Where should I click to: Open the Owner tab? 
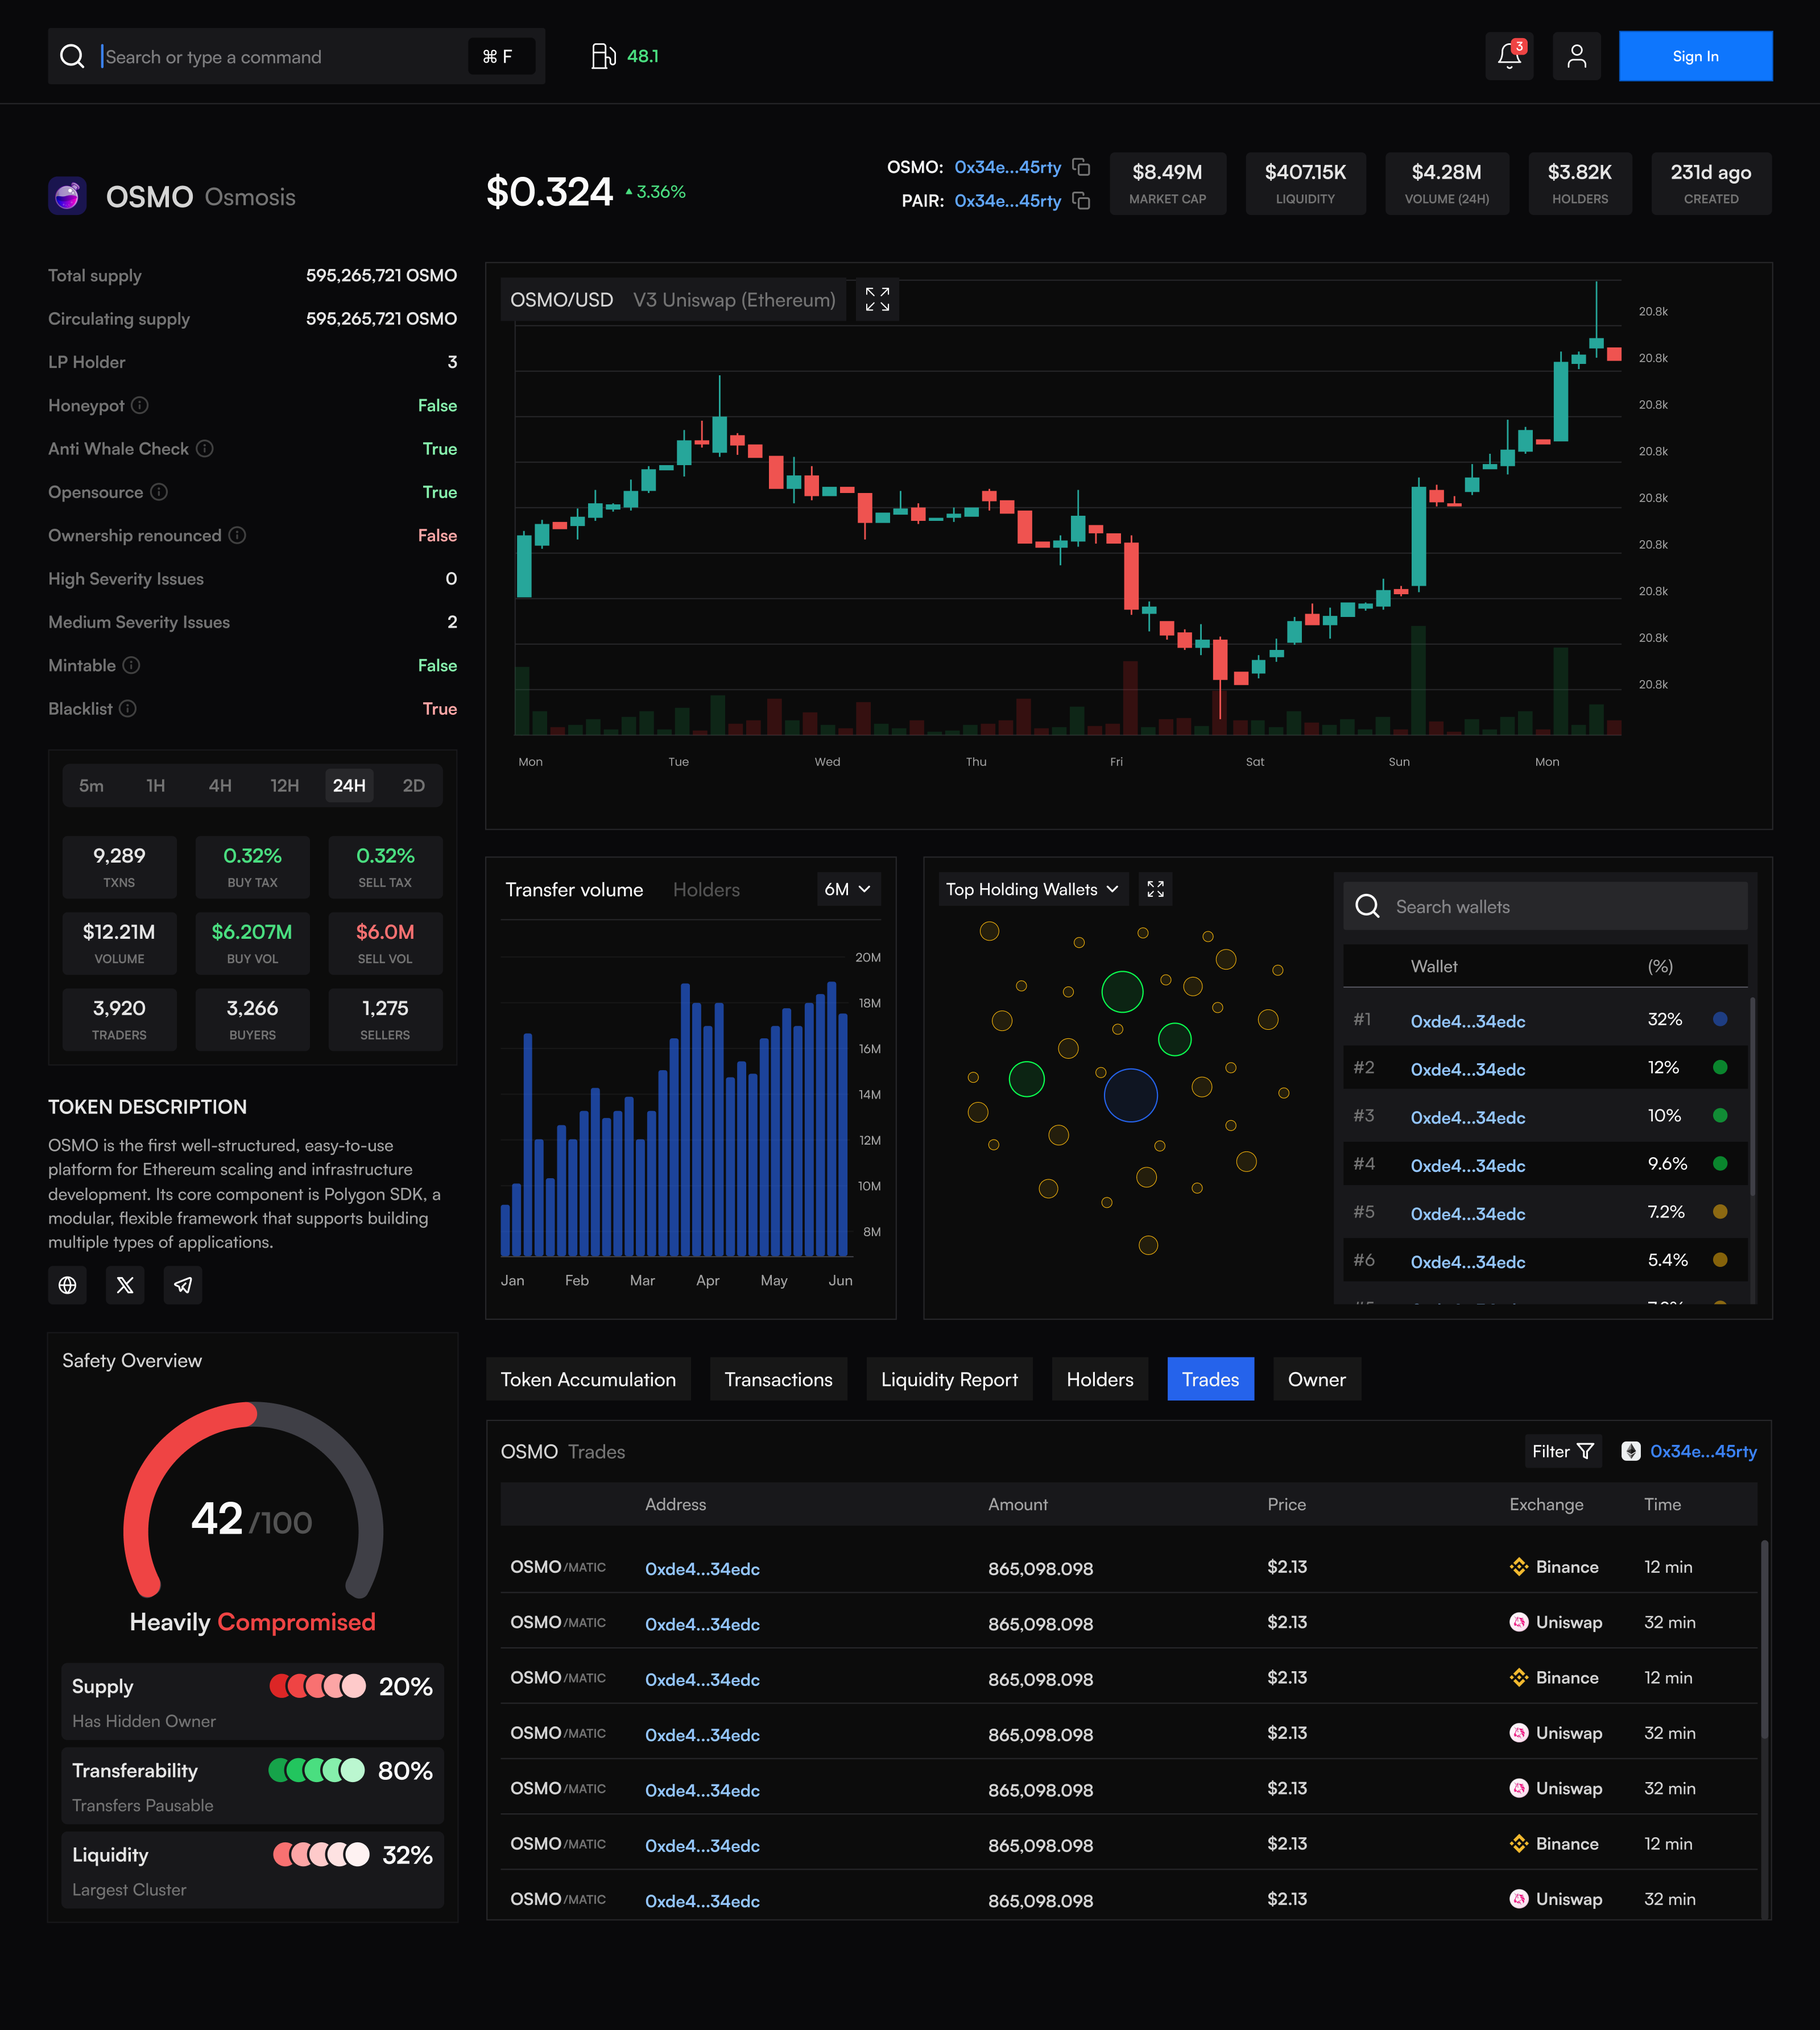pyautogui.click(x=1316, y=1379)
